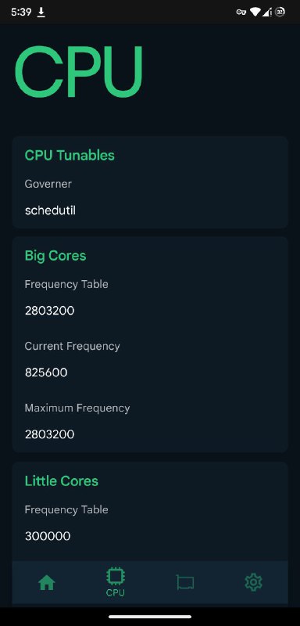Screen dimensions: 300x626
Task: Tap the Big Cores section heading
Action: click(55, 256)
